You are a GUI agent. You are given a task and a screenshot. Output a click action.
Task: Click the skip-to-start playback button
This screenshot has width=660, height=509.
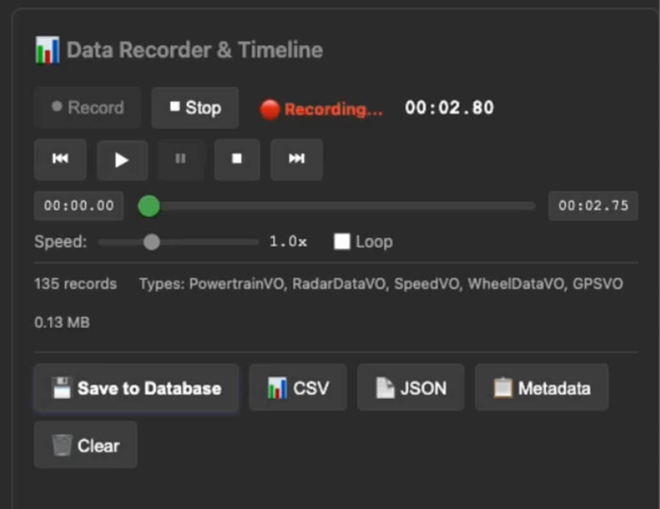click(60, 159)
